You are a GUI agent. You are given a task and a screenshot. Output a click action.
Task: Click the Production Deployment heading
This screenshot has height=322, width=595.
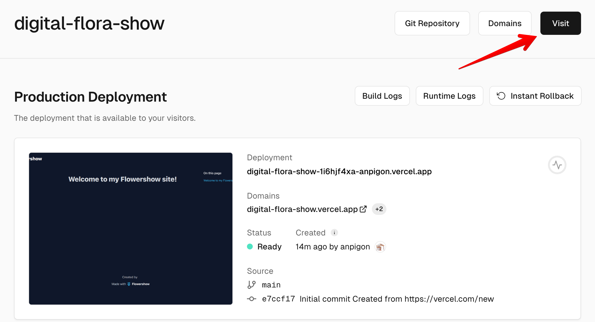(x=90, y=97)
